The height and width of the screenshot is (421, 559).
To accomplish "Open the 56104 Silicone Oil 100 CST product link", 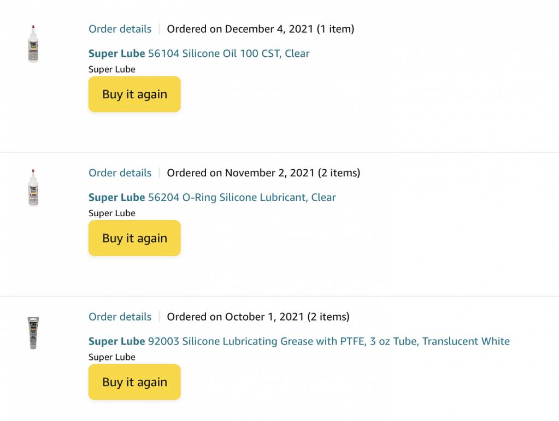I will 199,54.
